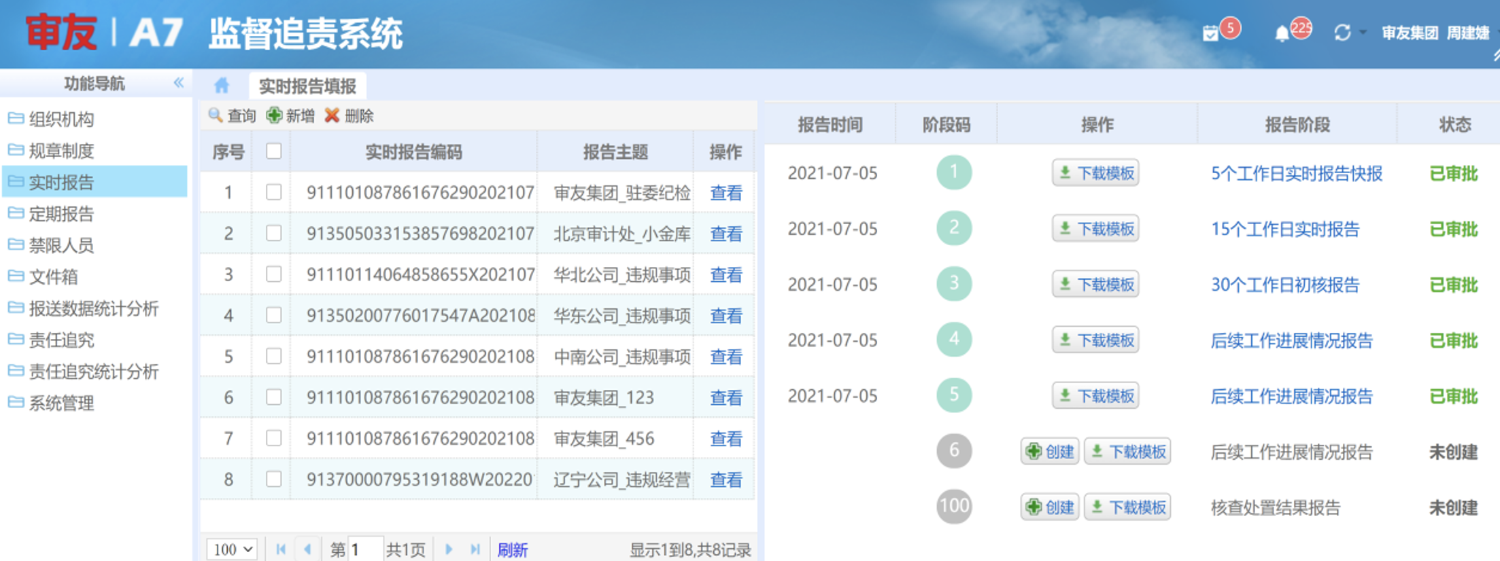The height and width of the screenshot is (561, 1500).
Task: Check the box for row 8 辽宁公司_违规经营
Action: point(273,479)
